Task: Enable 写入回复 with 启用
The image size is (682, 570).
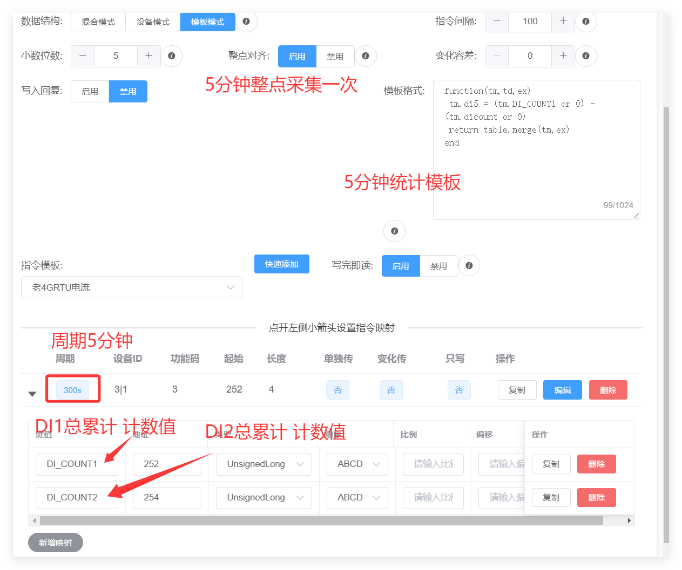Action: pyautogui.click(x=90, y=92)
